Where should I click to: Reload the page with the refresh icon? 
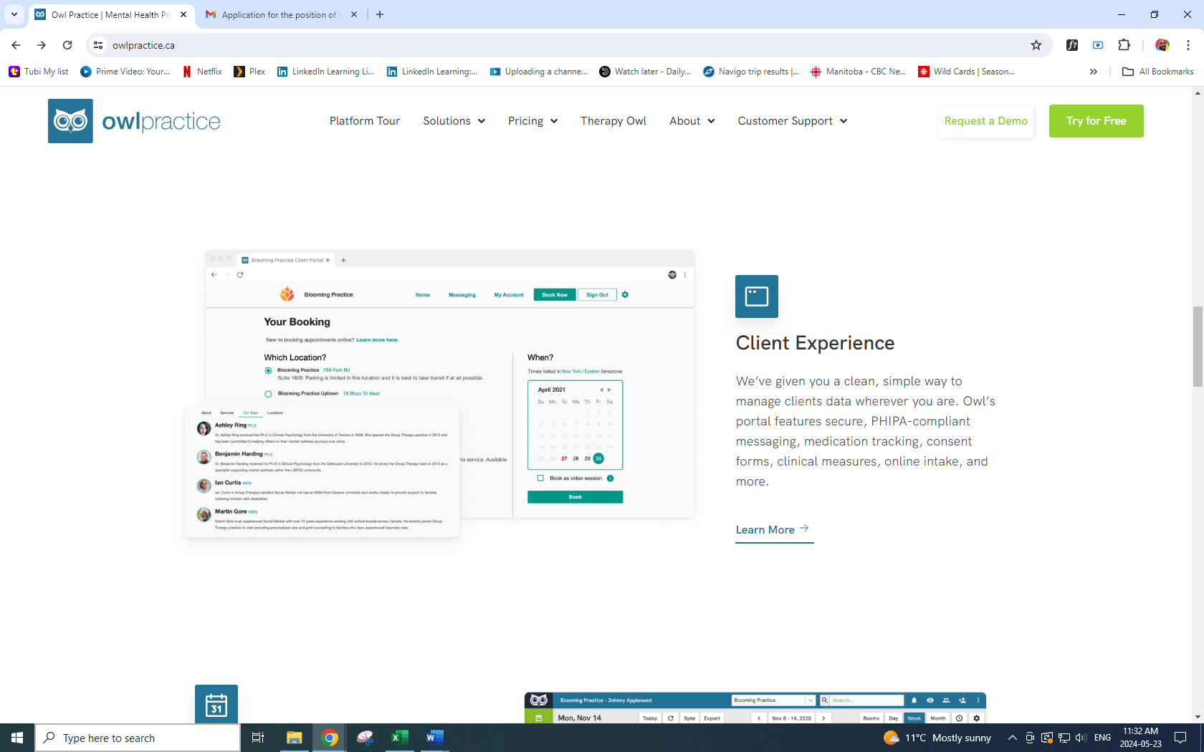click(x=67, y=45)
